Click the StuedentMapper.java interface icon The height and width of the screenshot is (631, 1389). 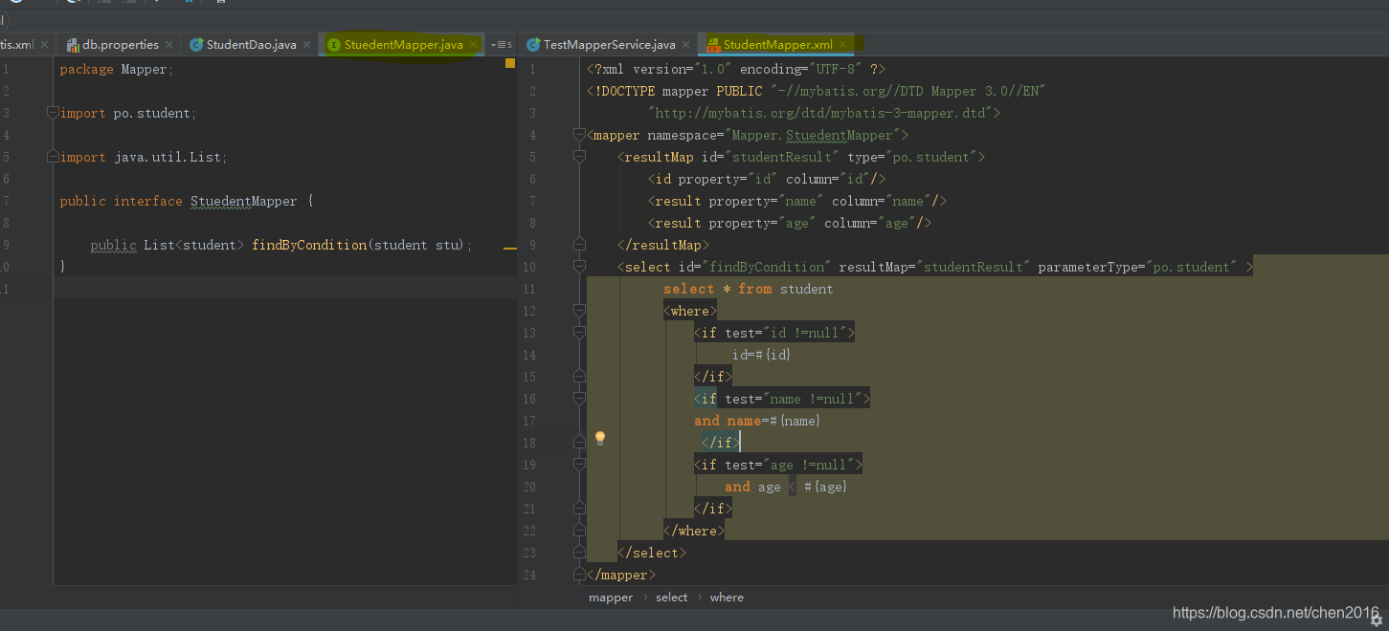(334, 45)
